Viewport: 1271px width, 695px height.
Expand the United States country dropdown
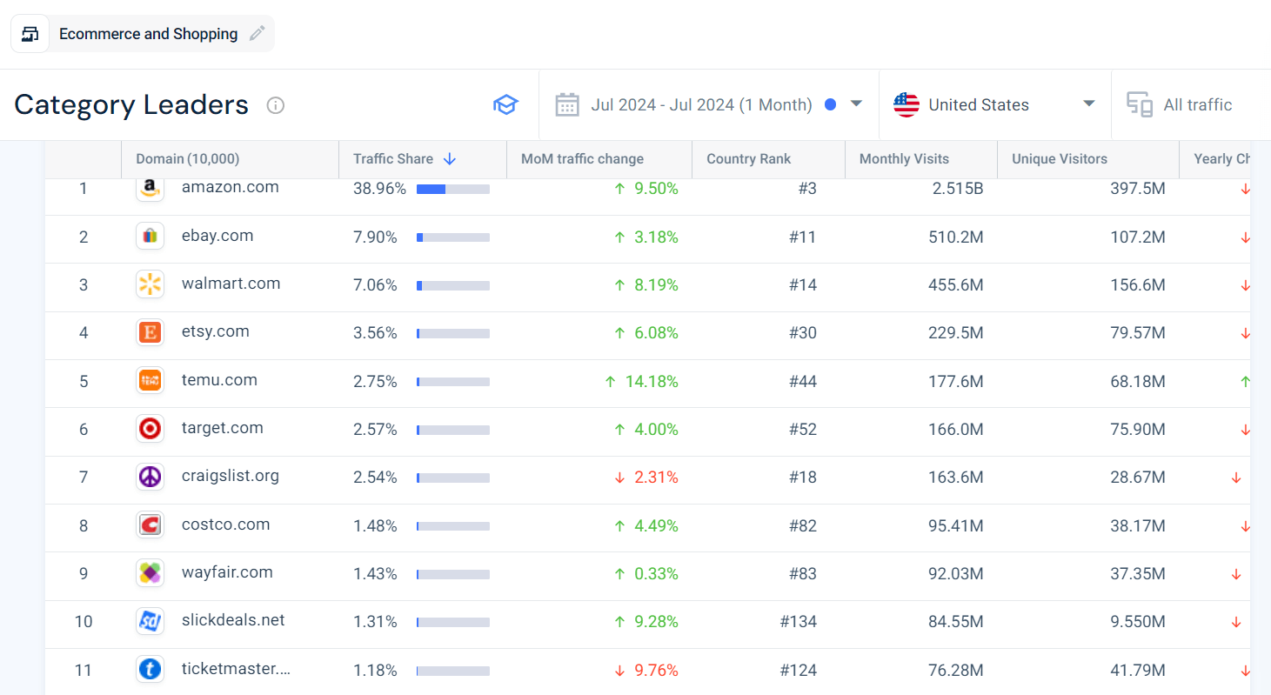click(1087, 104)
